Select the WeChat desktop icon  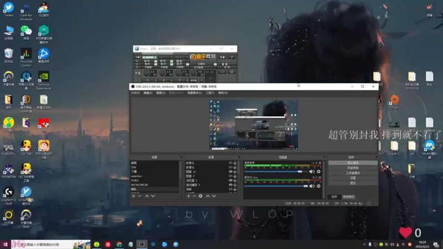click(26, 33)
